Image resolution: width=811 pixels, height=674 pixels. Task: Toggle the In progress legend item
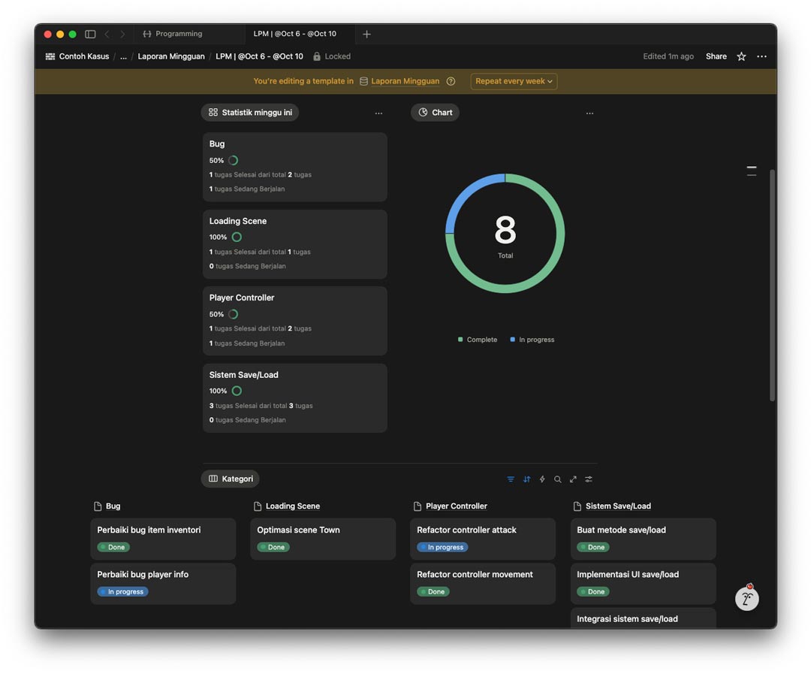532,340
